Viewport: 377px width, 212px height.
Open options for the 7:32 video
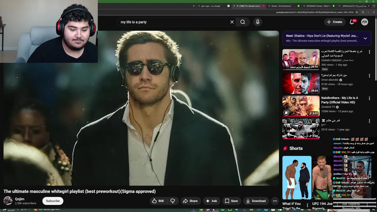pos(369,121)
